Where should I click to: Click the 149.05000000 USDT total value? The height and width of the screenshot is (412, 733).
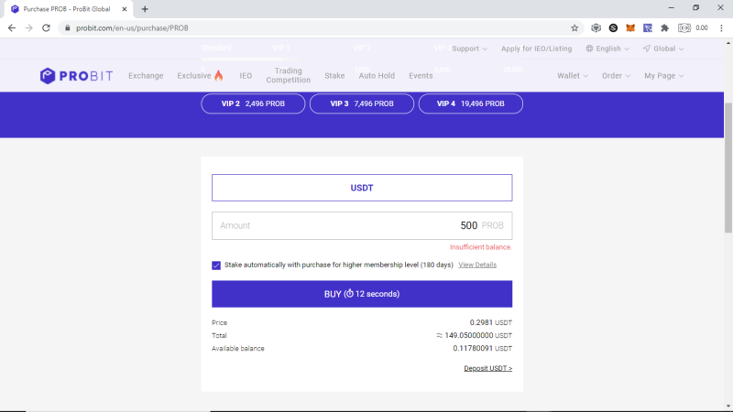pos(474,335)
